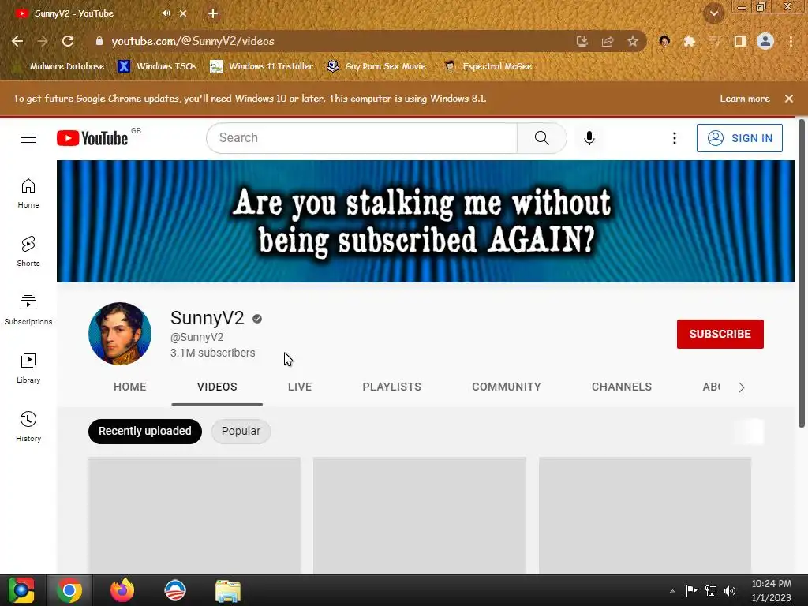Viewport: 808px width, 606px height.
Task: Click the red SUBSCRIBE button
Action: (720, 334)
